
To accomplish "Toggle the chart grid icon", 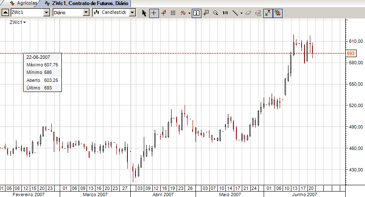I will (173, 13).
